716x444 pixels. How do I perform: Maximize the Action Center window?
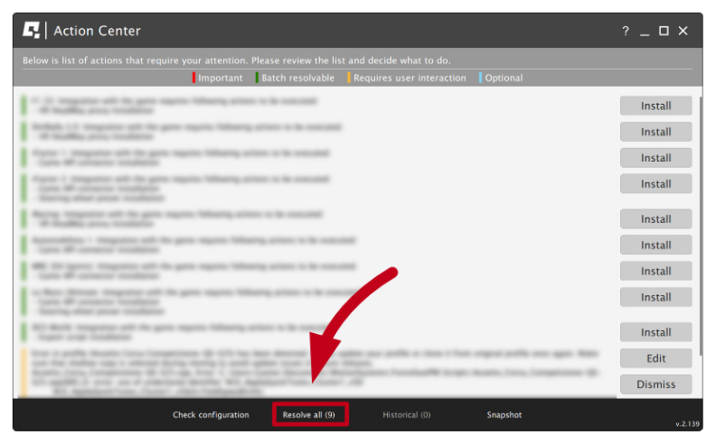pos(664,31)
